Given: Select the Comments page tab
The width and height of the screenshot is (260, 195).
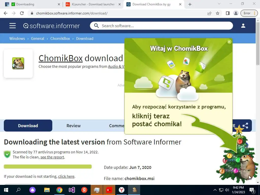Looking at the screenshot, I should pyautogui.click(x=117, y=125).
